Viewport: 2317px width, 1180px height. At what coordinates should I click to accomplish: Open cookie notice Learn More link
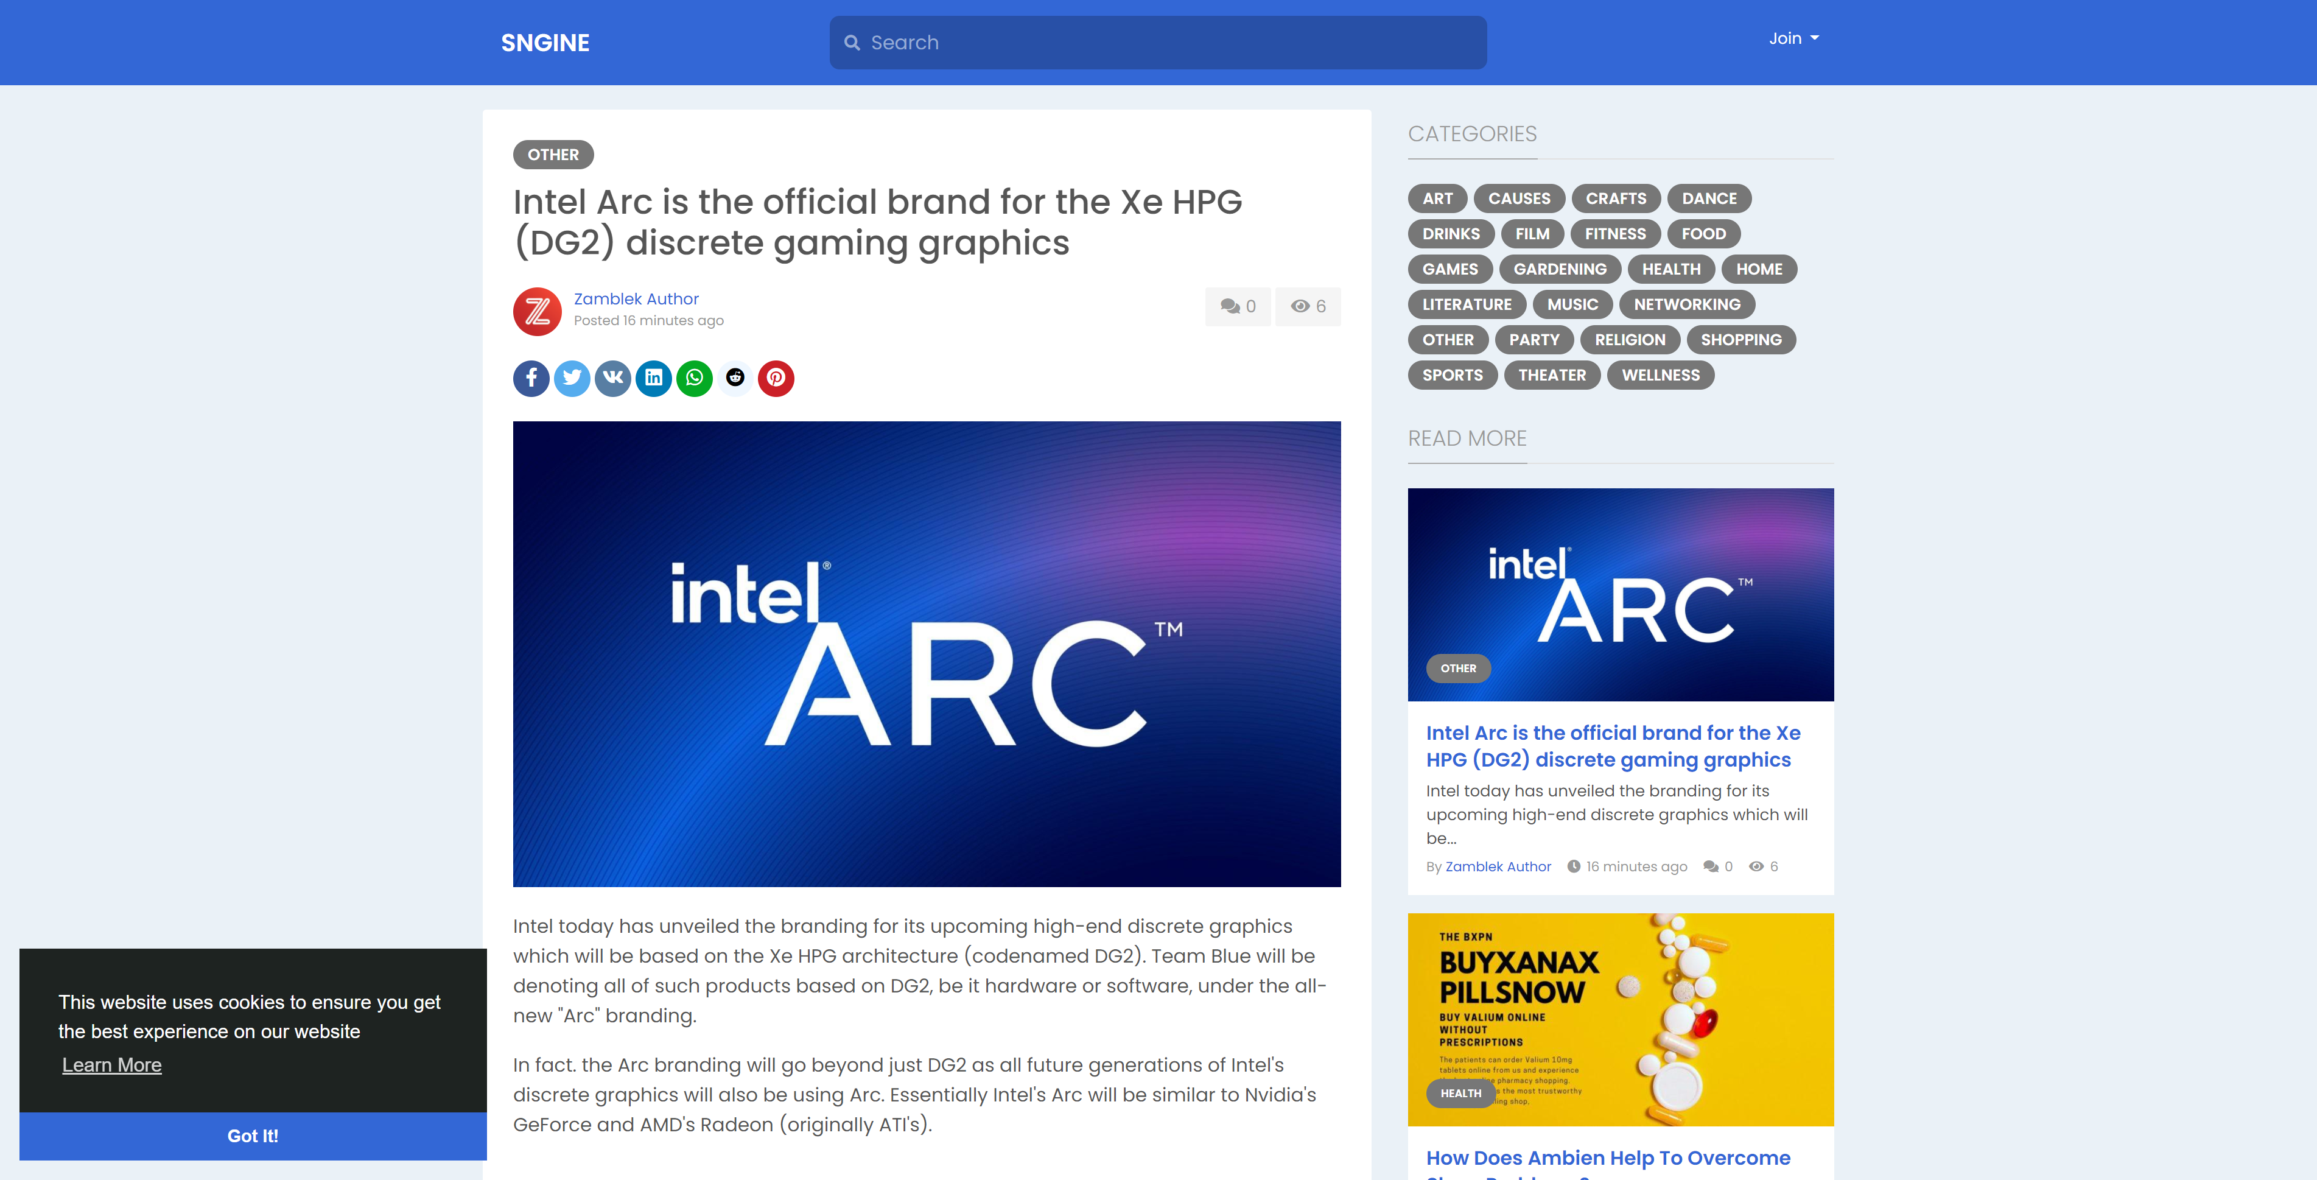coord(111,1065)
